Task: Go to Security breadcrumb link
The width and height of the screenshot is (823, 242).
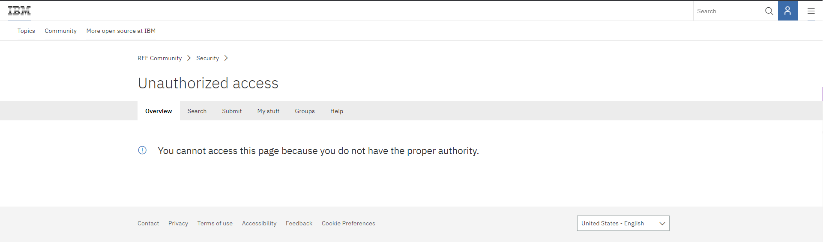Action: [207, 58]
